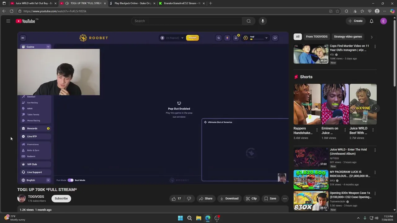Show more Shorts with the right arrow
Screen dimensions: 397x223
coord(376,108)
